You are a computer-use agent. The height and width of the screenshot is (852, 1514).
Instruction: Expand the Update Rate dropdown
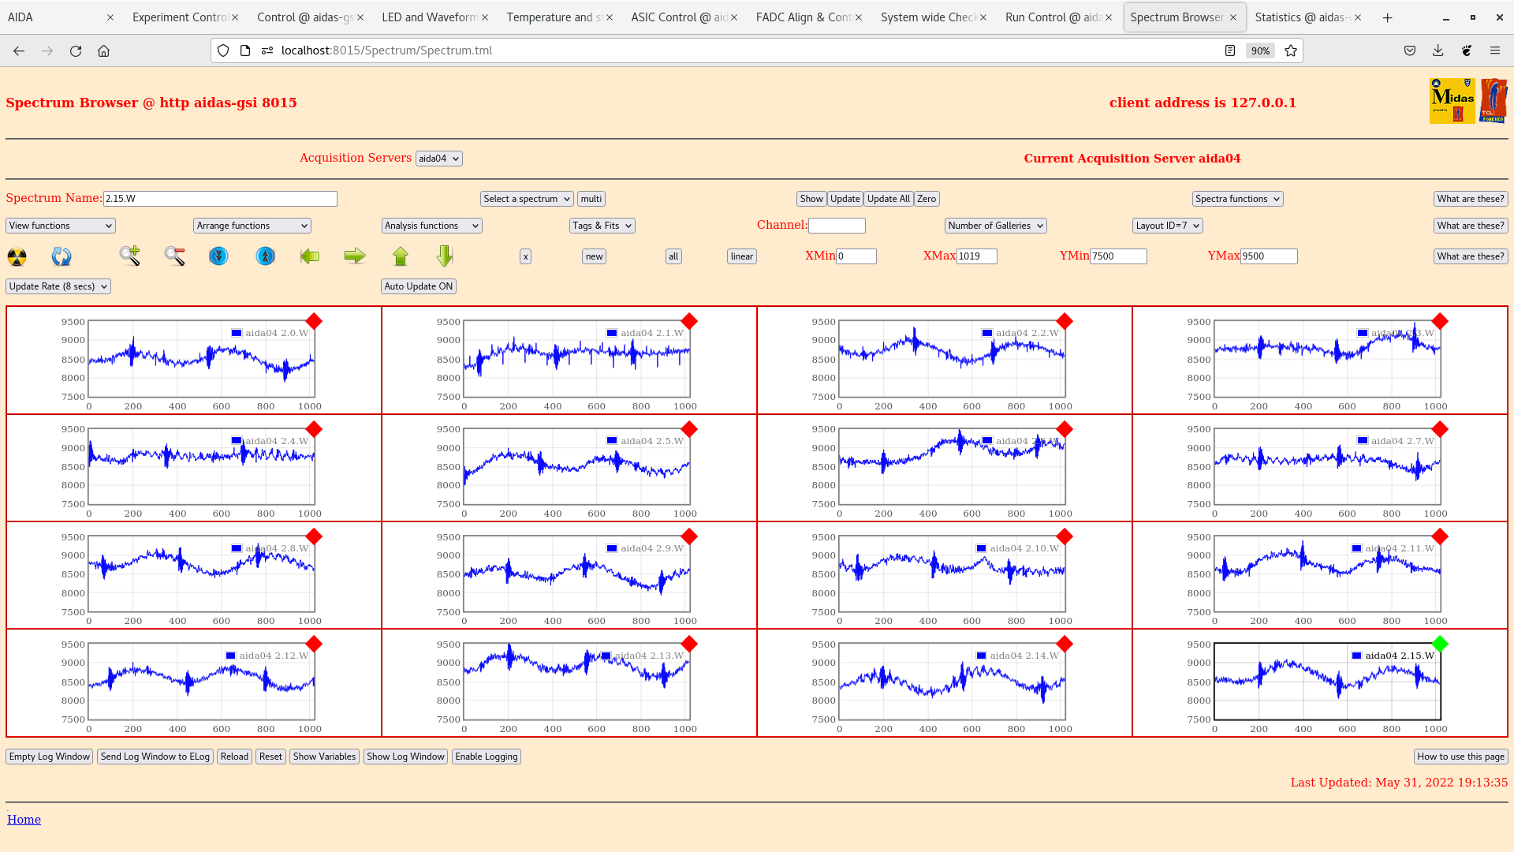(58, 286)
